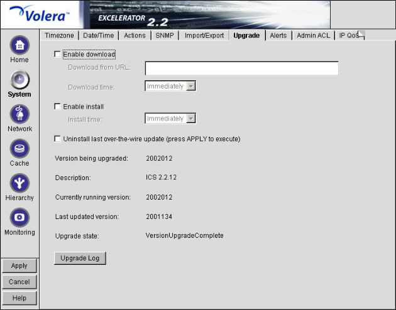Viewport: 396px width, 310px height.
Task: Open the Monitoring section icon
Action: click(x=19, y=218)
